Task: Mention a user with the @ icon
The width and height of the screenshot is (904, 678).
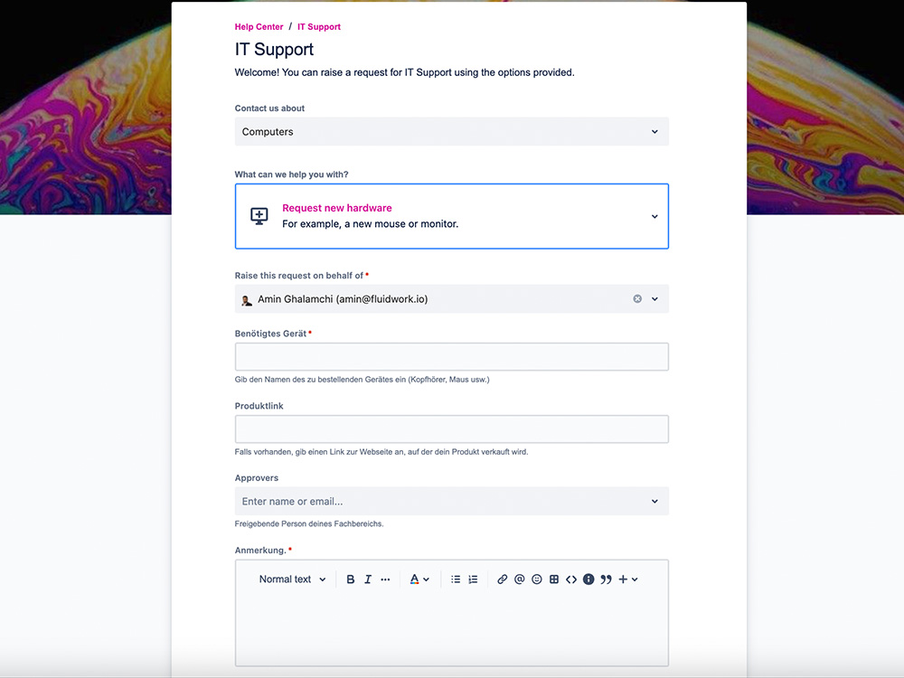Action: pyautogui.click(x=520, y=579)
